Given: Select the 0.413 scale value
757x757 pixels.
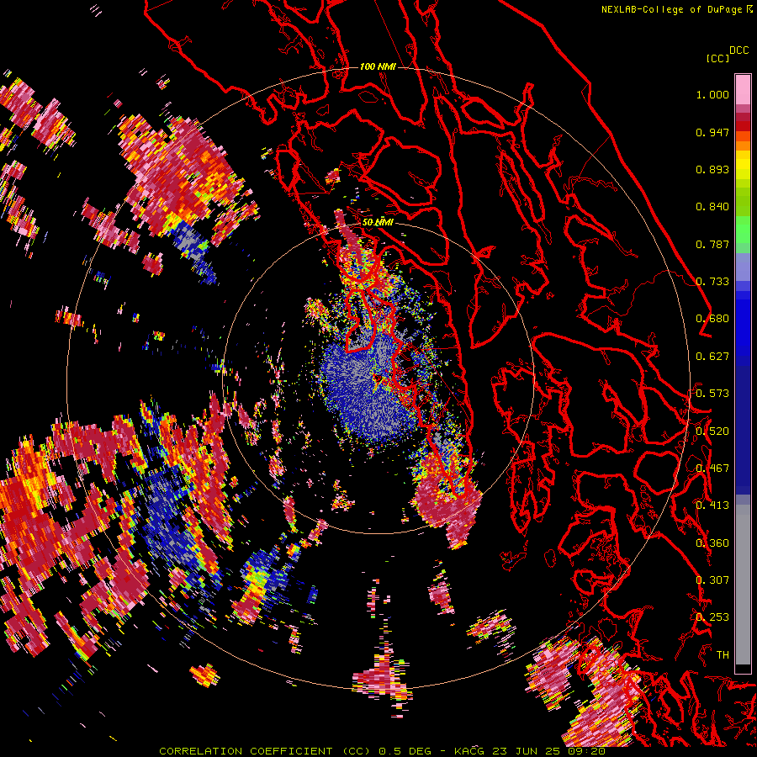Looking at the screenshot, I should 712,506.
